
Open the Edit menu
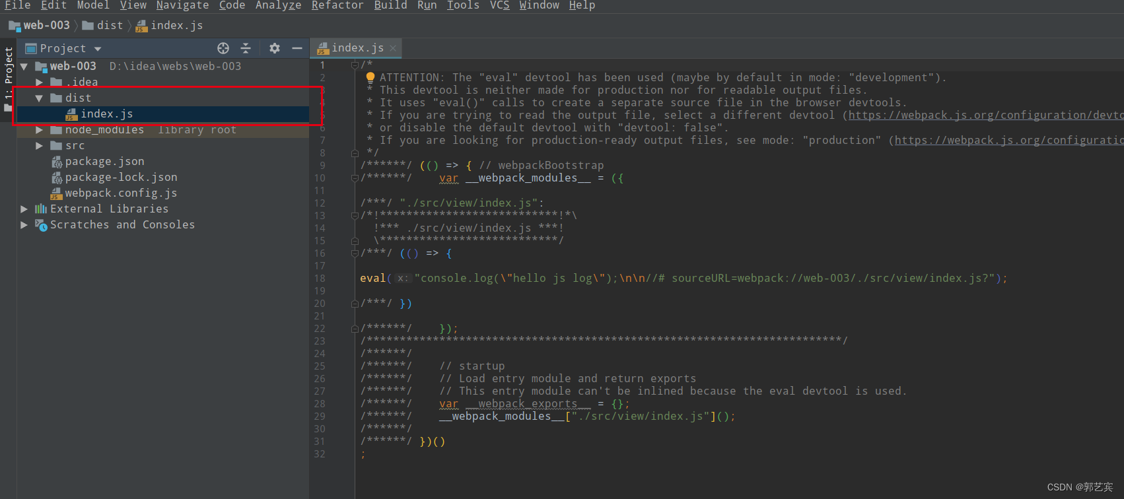[x=53, y=5]
